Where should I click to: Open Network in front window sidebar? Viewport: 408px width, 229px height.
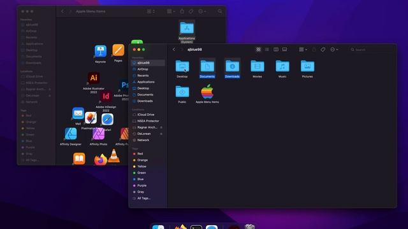148,140
